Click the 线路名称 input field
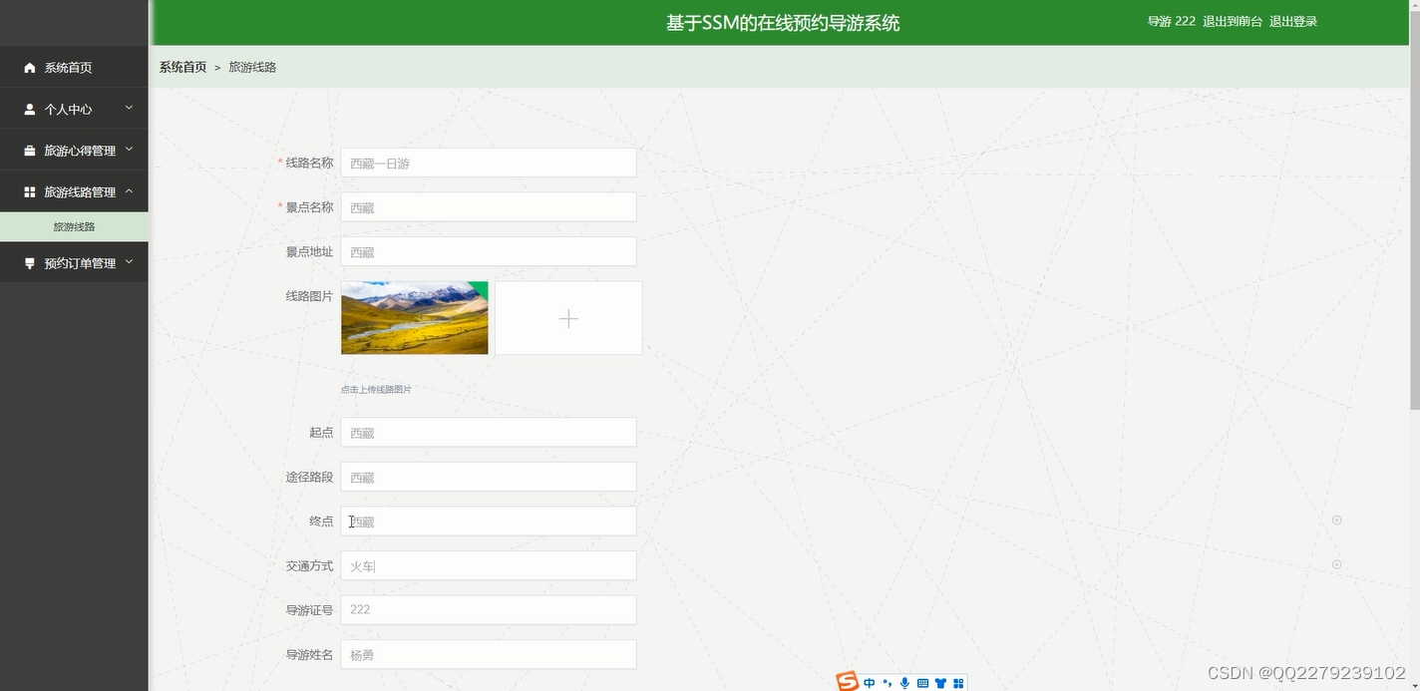 point(489,163)
